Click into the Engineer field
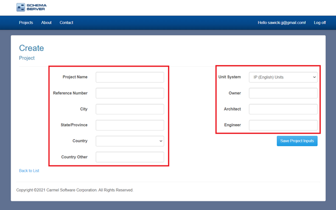This screenshot has height=210, width=336. click(x=283, y=125)
